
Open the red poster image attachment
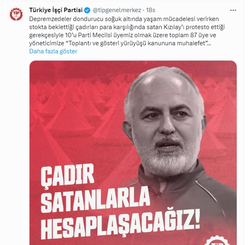[133, 153]
